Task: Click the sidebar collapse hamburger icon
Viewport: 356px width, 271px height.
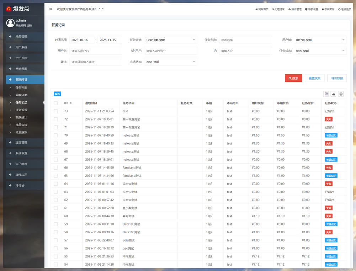Action: 51,9
